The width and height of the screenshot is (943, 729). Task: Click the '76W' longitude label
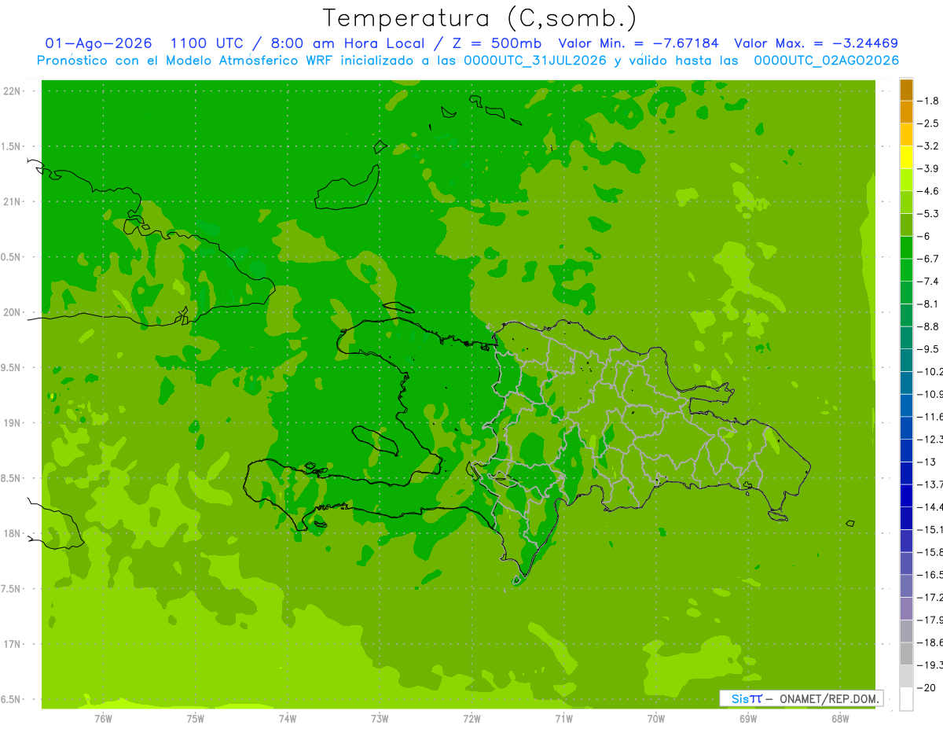click(103, 719)
